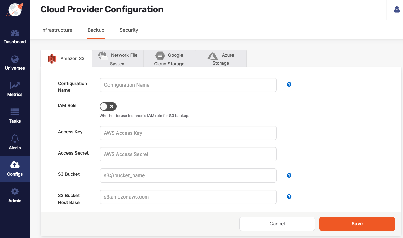Click the YugabyteDB logo icon
This screenshot has width=403, height=238.
(x=15, y=10)
